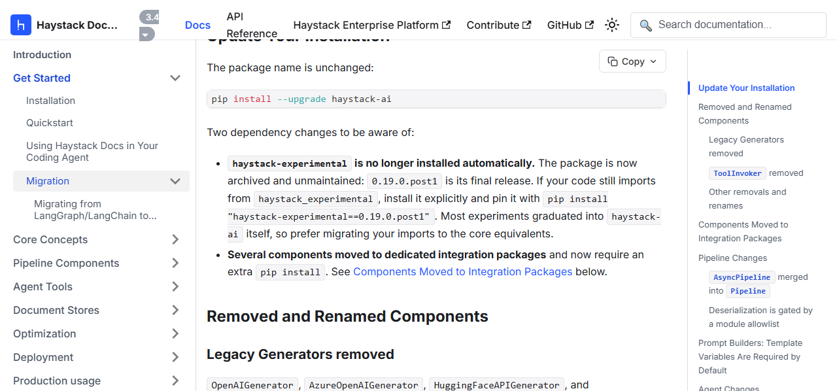This screenshot has width=837, height=391.
Task: Expand the Deployment chevron
Action: point(175,358)
